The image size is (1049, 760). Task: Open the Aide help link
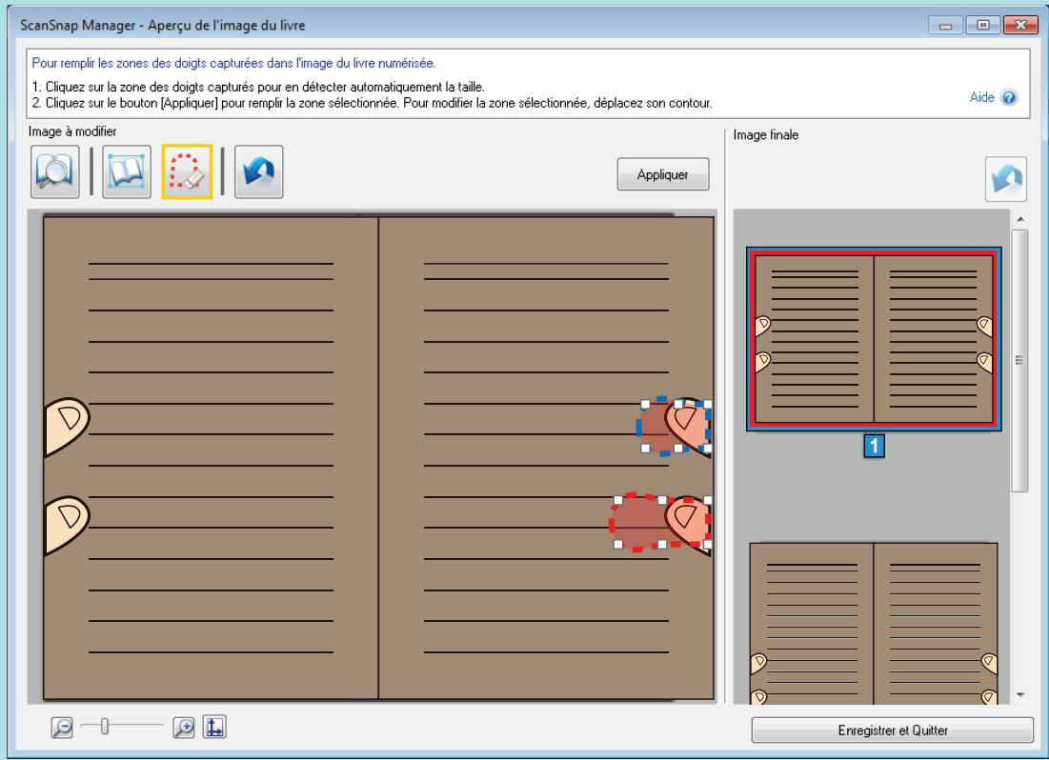[x=981, y=97]
